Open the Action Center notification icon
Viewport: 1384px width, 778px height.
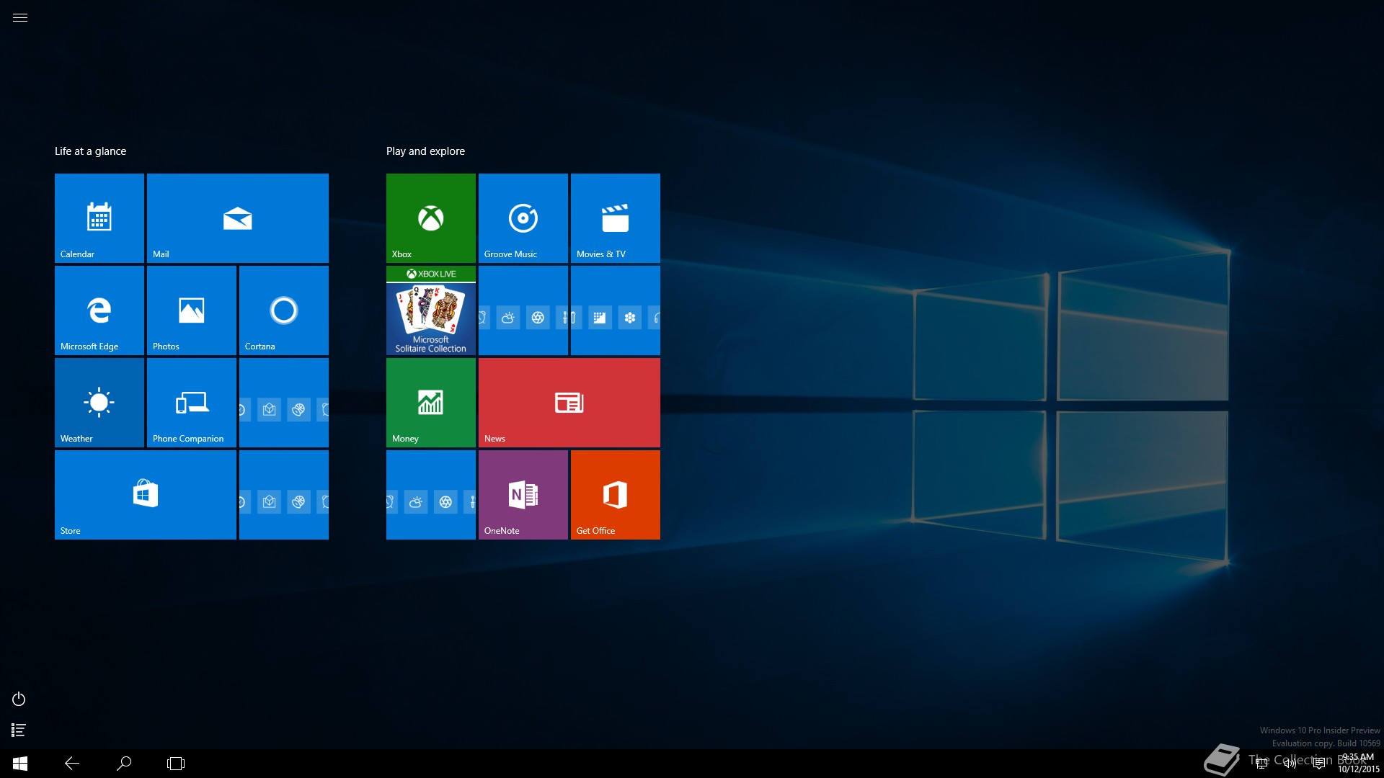click(1319, 764)
